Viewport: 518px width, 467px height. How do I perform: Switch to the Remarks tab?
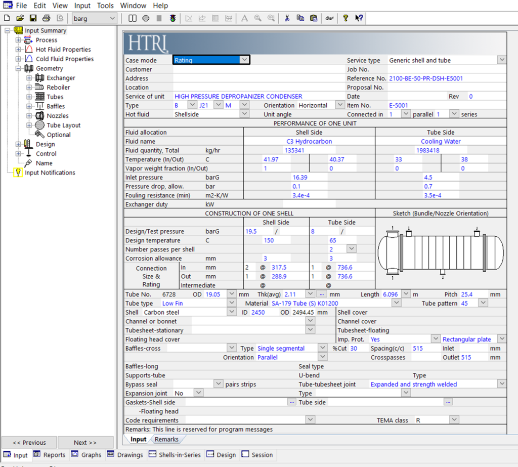coord(166,439)
